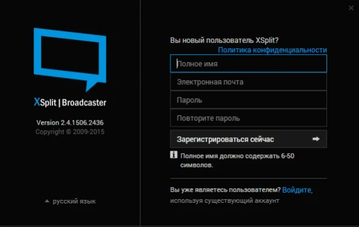Click the XSplit | Broadcaster title text

70,102
